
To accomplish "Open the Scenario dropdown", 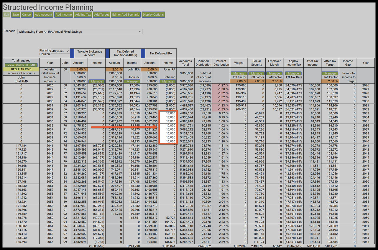I will [80, 31].
